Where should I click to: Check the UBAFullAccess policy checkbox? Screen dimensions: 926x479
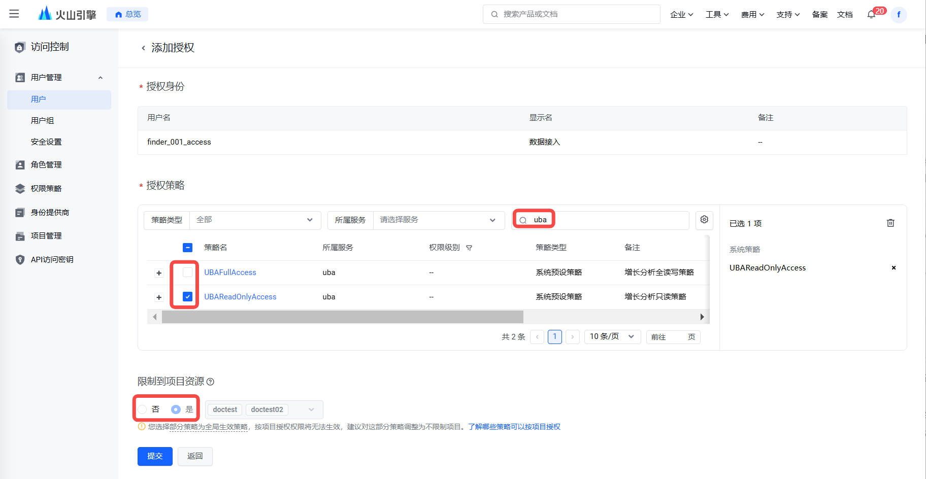click(x=187, y=272)
